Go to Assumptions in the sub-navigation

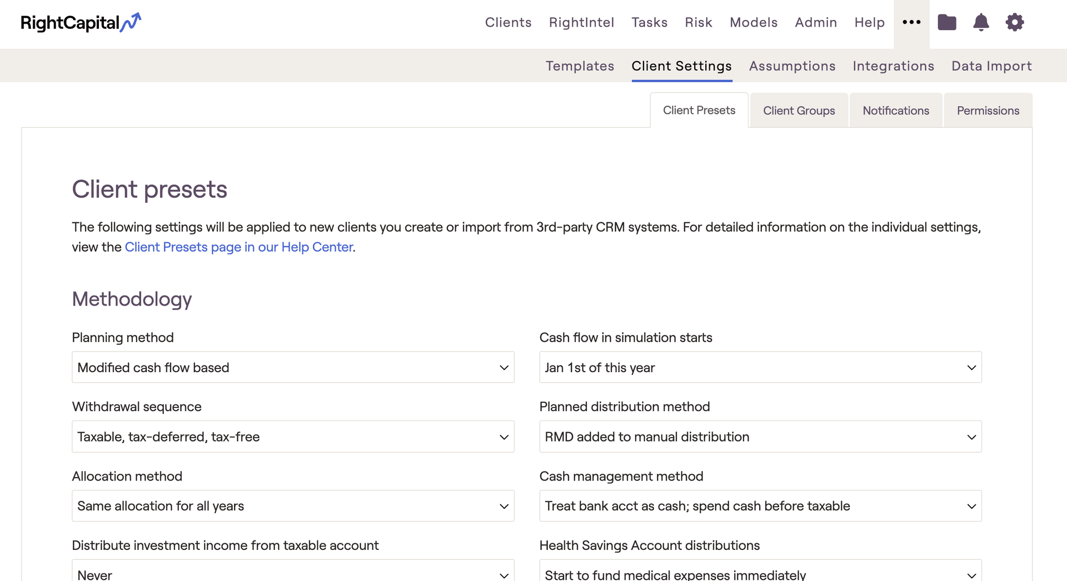pos(792,66)
